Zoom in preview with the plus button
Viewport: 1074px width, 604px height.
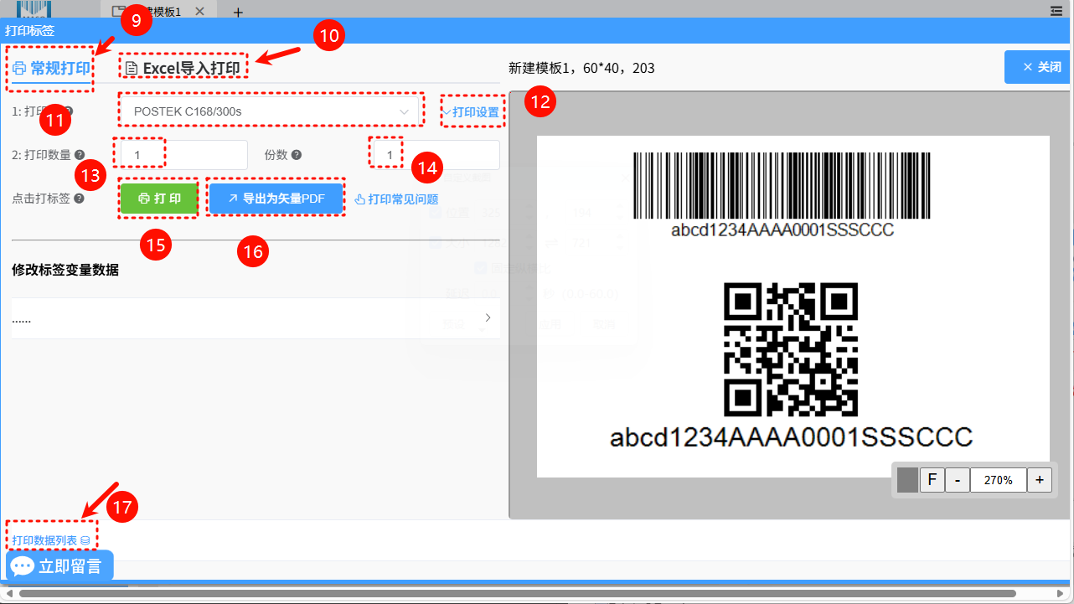click(x=1040, y=480)
